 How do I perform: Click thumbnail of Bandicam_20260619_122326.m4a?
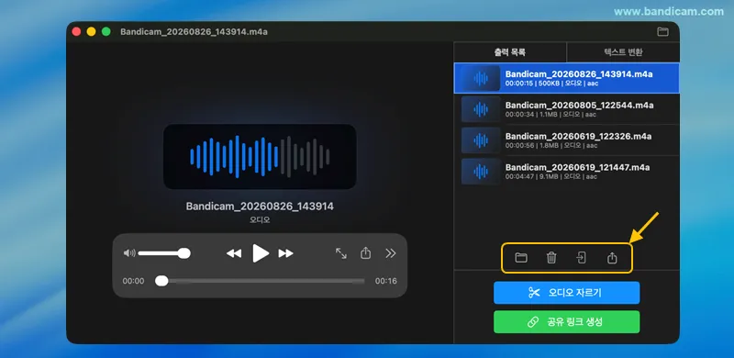pos(481,140)
